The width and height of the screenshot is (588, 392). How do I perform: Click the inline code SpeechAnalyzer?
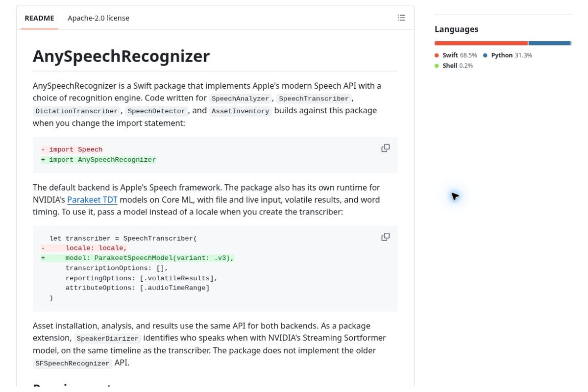(x=240, y=98)
